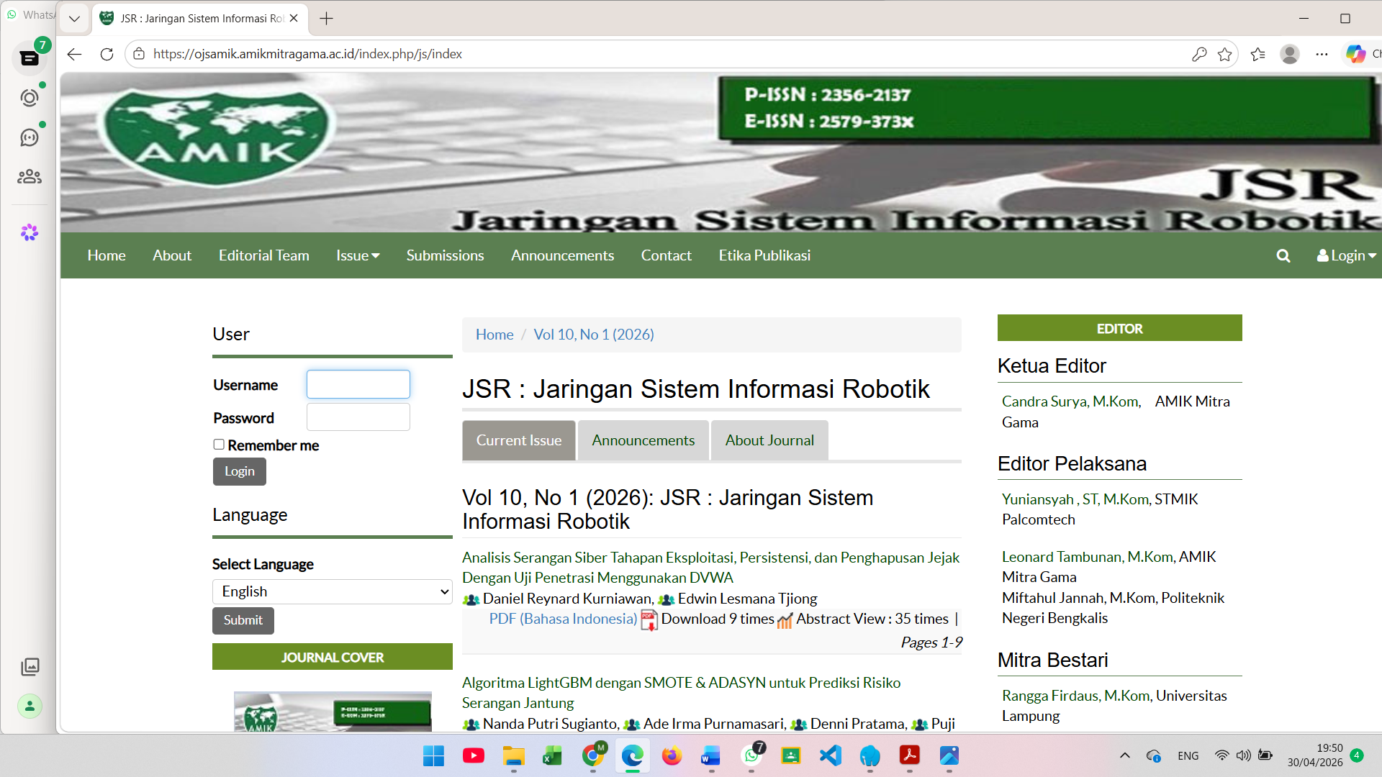
Task: Launch Copilot from the browser toolbar
Action: point(1356,54)
